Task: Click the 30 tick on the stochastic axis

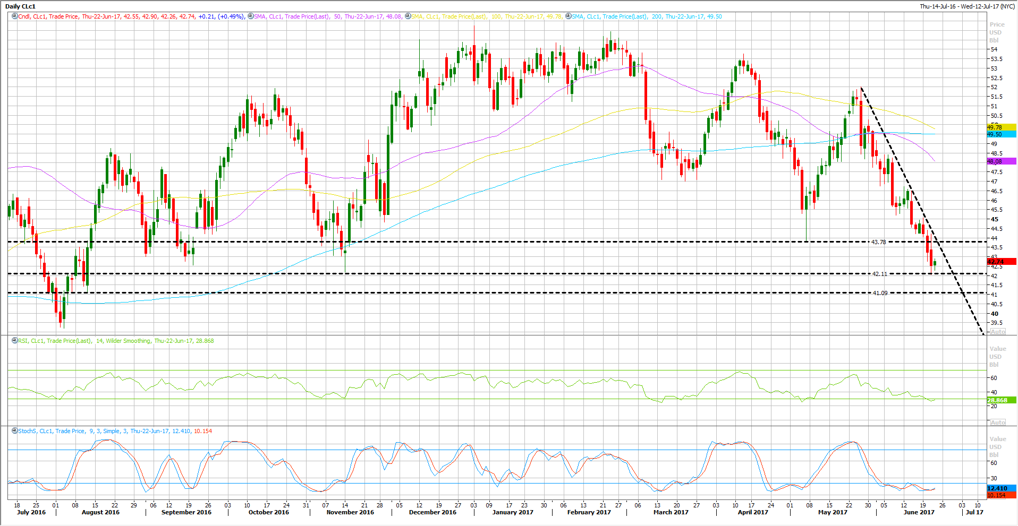Action: pyautogui.click(x=994, y=478)
